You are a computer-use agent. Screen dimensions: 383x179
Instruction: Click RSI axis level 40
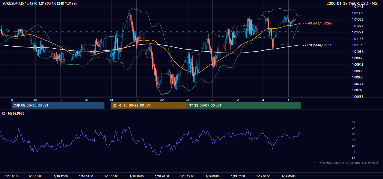pyautogui.click(x=353, y=146)
